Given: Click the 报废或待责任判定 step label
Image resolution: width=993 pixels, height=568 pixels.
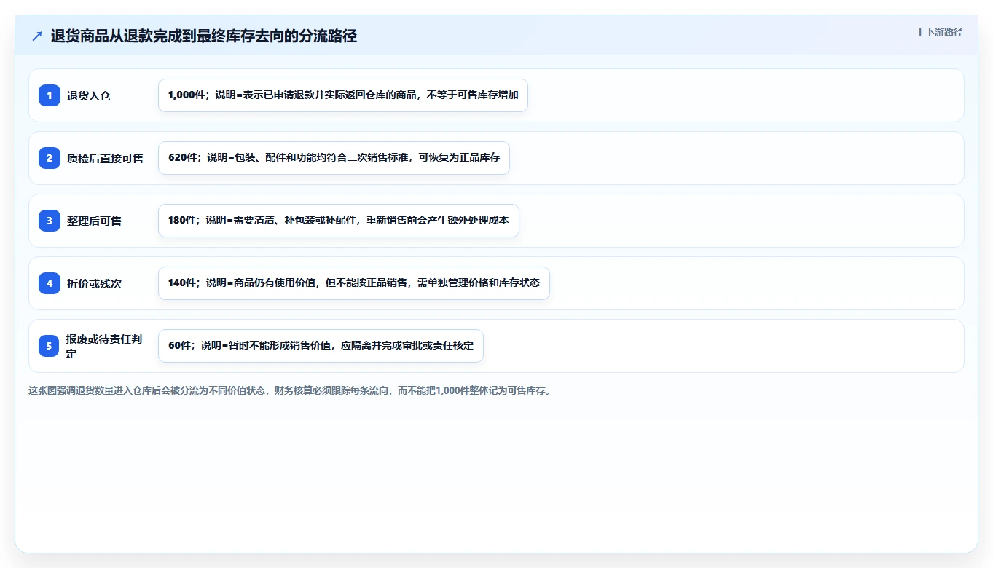Looking at the screenshot, I should tap(104, 346).
